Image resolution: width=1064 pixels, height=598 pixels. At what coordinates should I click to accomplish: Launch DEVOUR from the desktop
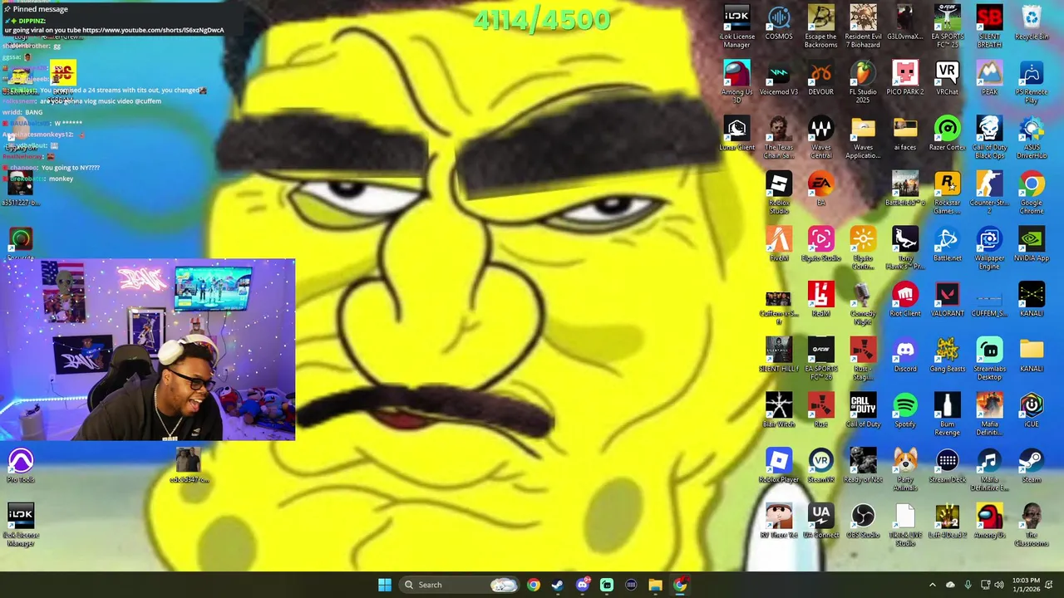[820, 79]
